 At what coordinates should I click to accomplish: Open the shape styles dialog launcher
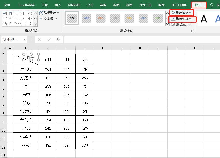pos(192,31)
